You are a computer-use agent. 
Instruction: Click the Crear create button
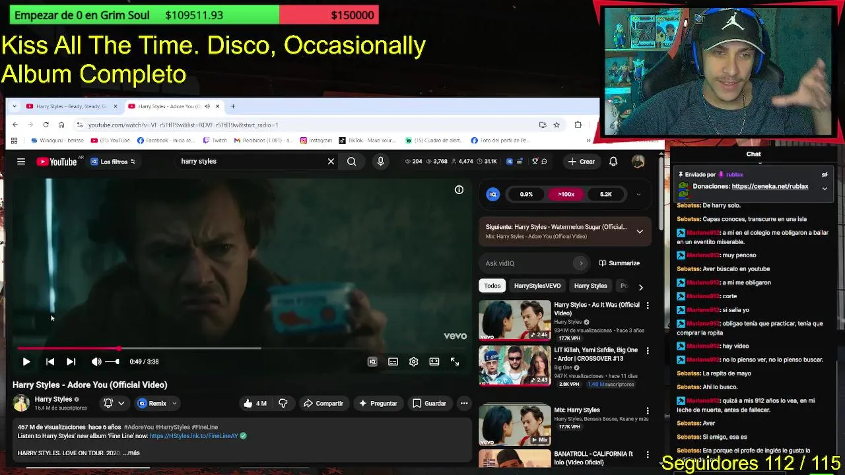tap(581, 161)
